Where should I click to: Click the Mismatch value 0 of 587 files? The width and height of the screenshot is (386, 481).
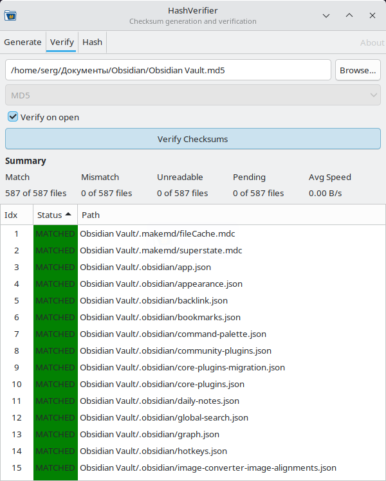point(107,194)
